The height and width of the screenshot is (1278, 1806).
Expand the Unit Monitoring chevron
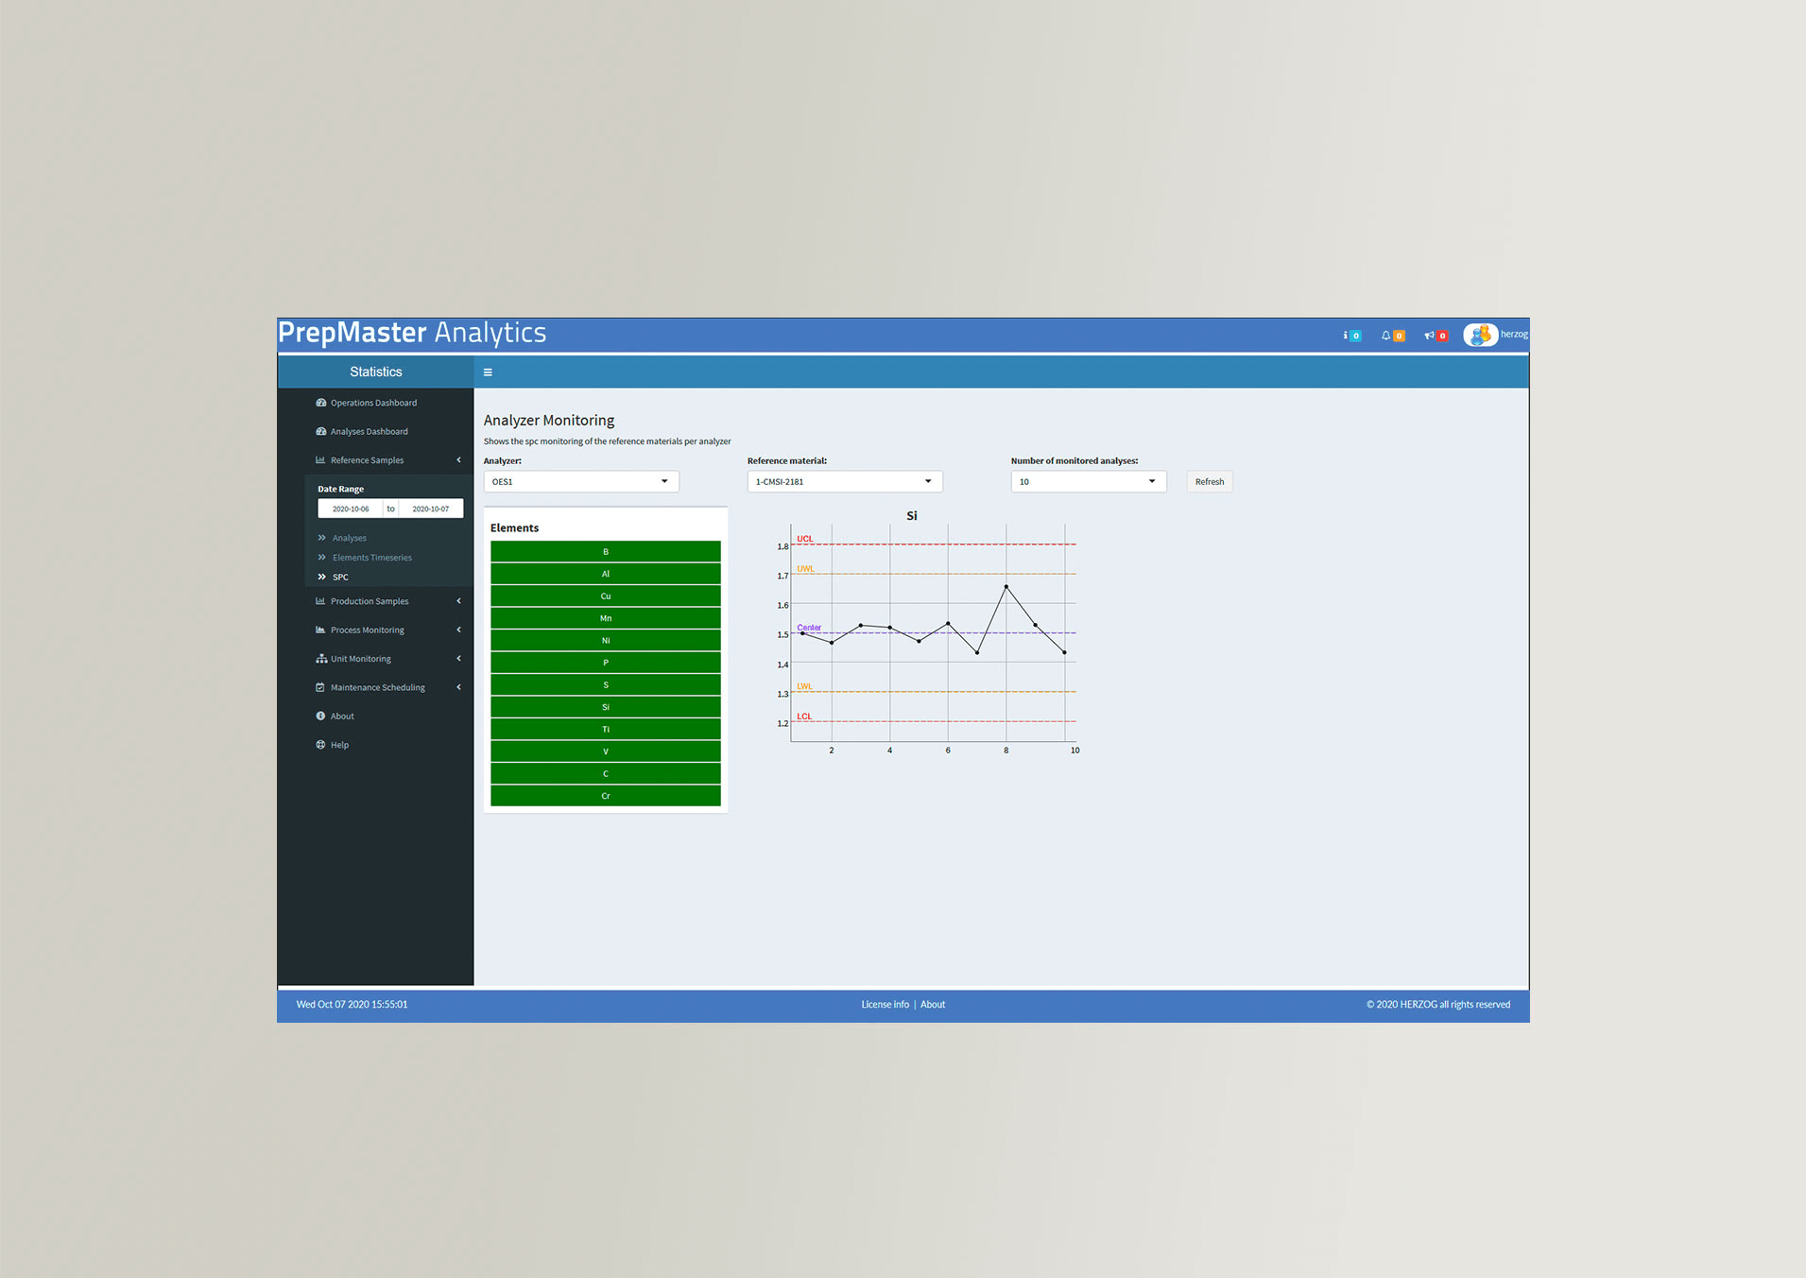pos(459,659)
